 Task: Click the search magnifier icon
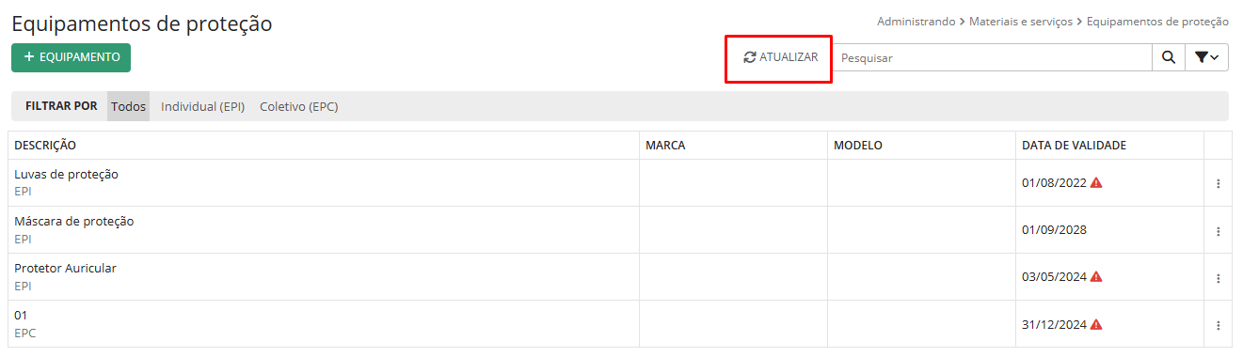pos(1168,57)
